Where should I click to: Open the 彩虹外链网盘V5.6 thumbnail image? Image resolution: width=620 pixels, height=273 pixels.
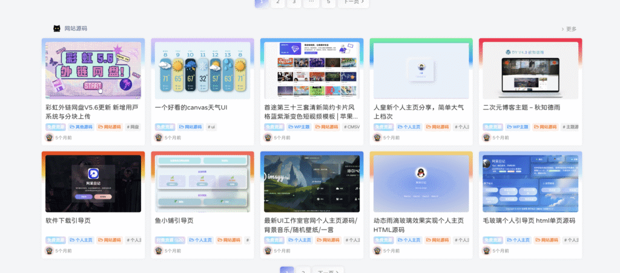[93, 71]
